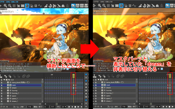Toggle eye visibility for mask in right screenshot
The height and width of the screenshot is (109, 175).
[93, 85]
